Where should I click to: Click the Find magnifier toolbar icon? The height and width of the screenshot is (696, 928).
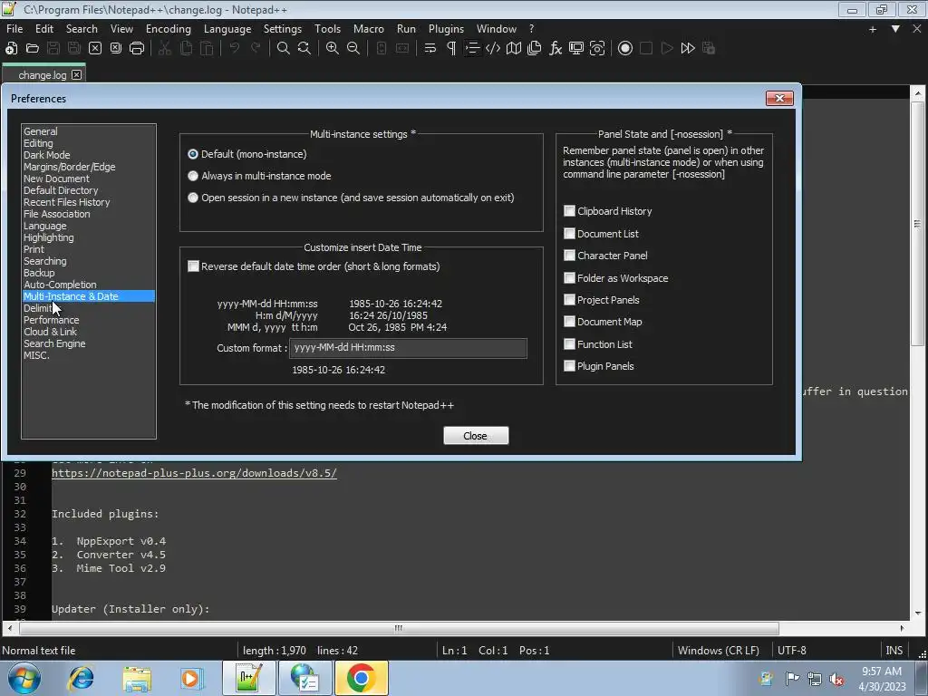pyautogui.click(x=284, y=49)
